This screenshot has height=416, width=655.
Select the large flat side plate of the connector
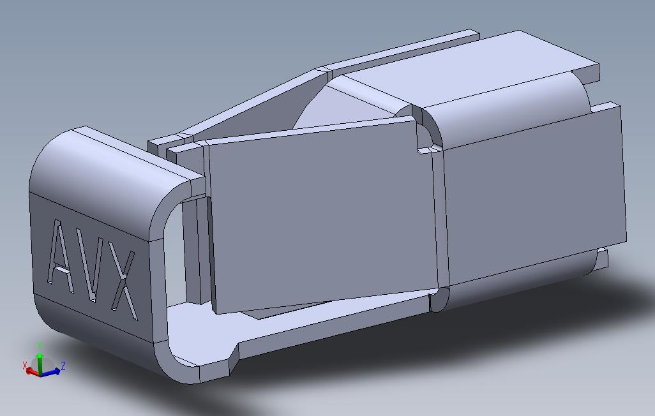coord(322,216)
